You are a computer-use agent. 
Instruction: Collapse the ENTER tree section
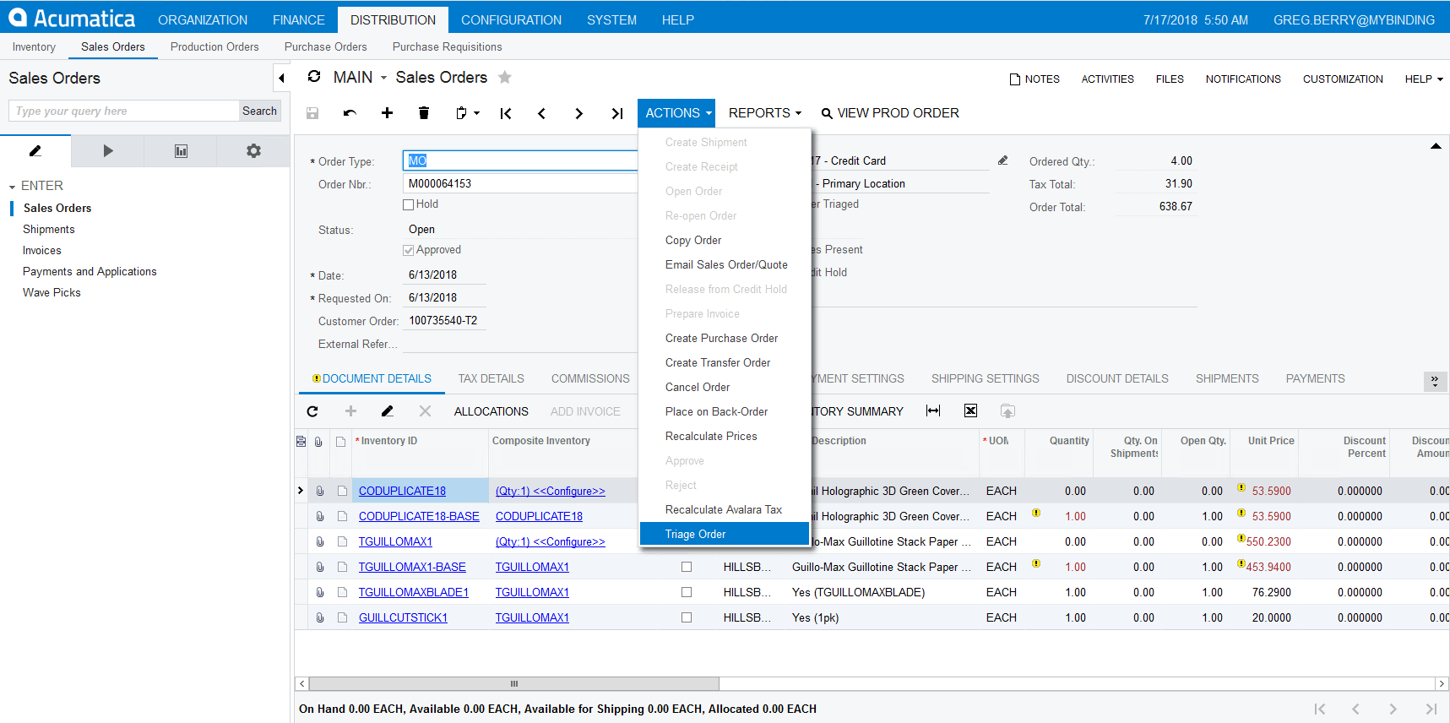13,187
